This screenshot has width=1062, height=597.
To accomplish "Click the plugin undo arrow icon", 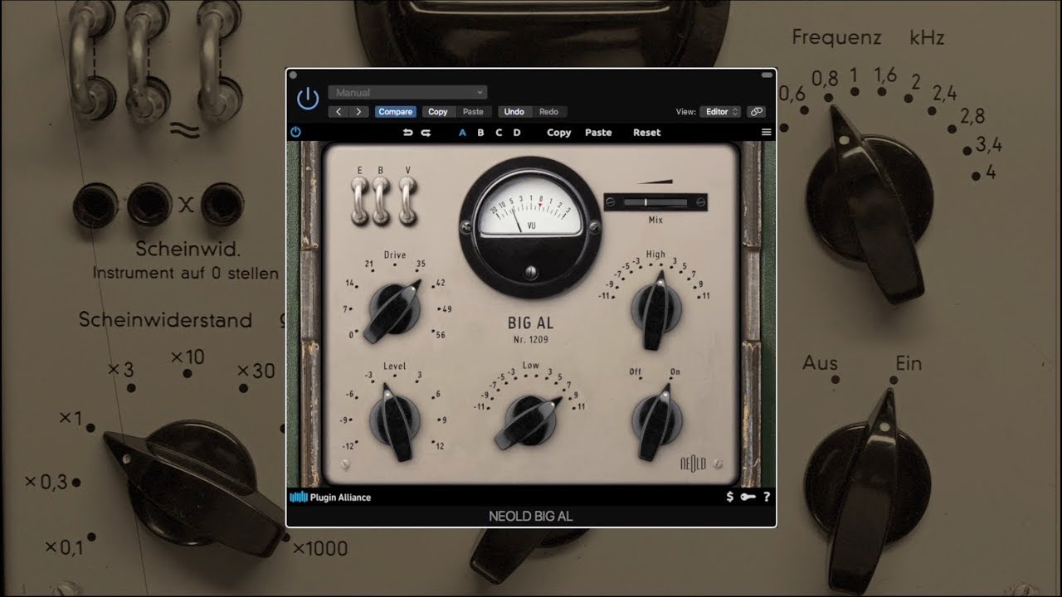I will 407,133.
